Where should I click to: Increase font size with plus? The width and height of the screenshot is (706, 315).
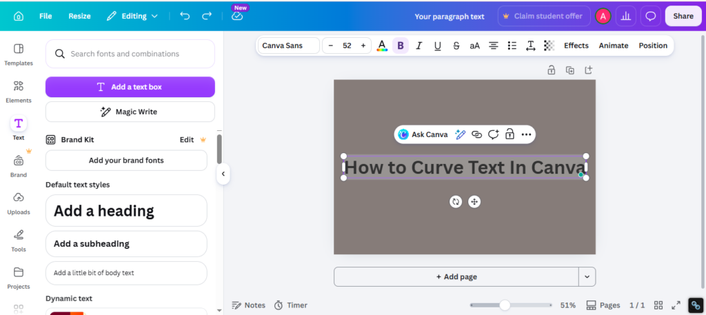pos(363,45)
